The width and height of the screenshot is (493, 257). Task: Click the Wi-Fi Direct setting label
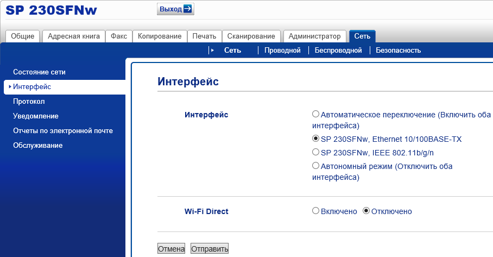pyautogui.click(x=206, y=211)
